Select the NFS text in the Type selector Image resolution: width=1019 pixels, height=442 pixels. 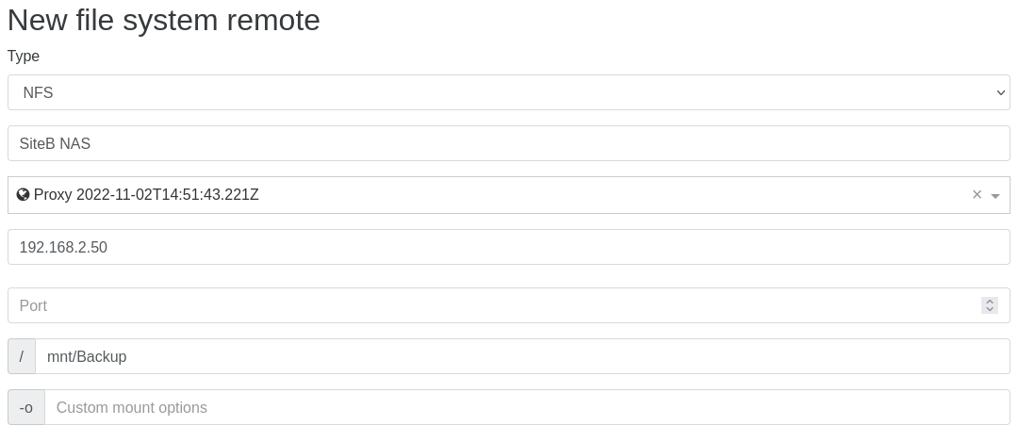click(39, 92)
